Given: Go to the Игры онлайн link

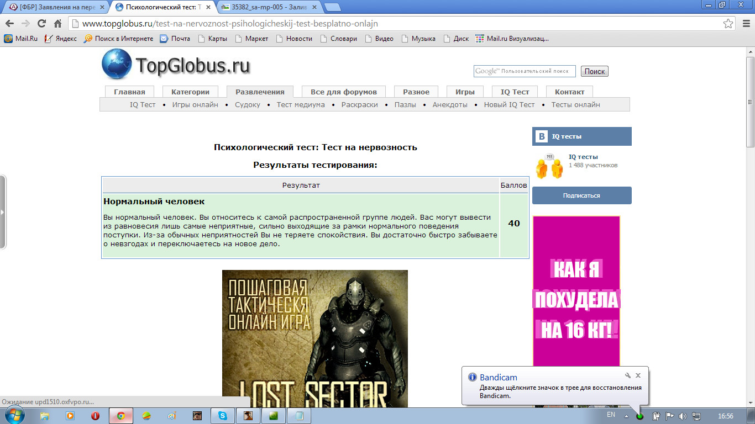Looking at the screenshot, I should point(195,104).
